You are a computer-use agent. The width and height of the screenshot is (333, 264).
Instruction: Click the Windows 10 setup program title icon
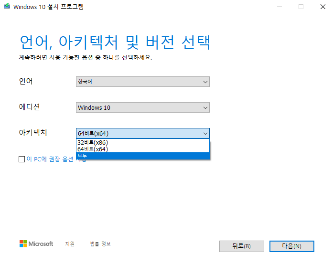click(7, 6)
